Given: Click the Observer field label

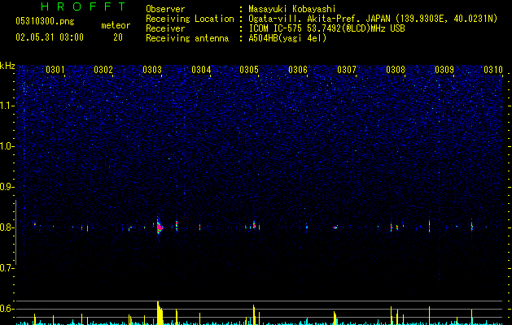Looking at the screenshot, I should point(165,9).
